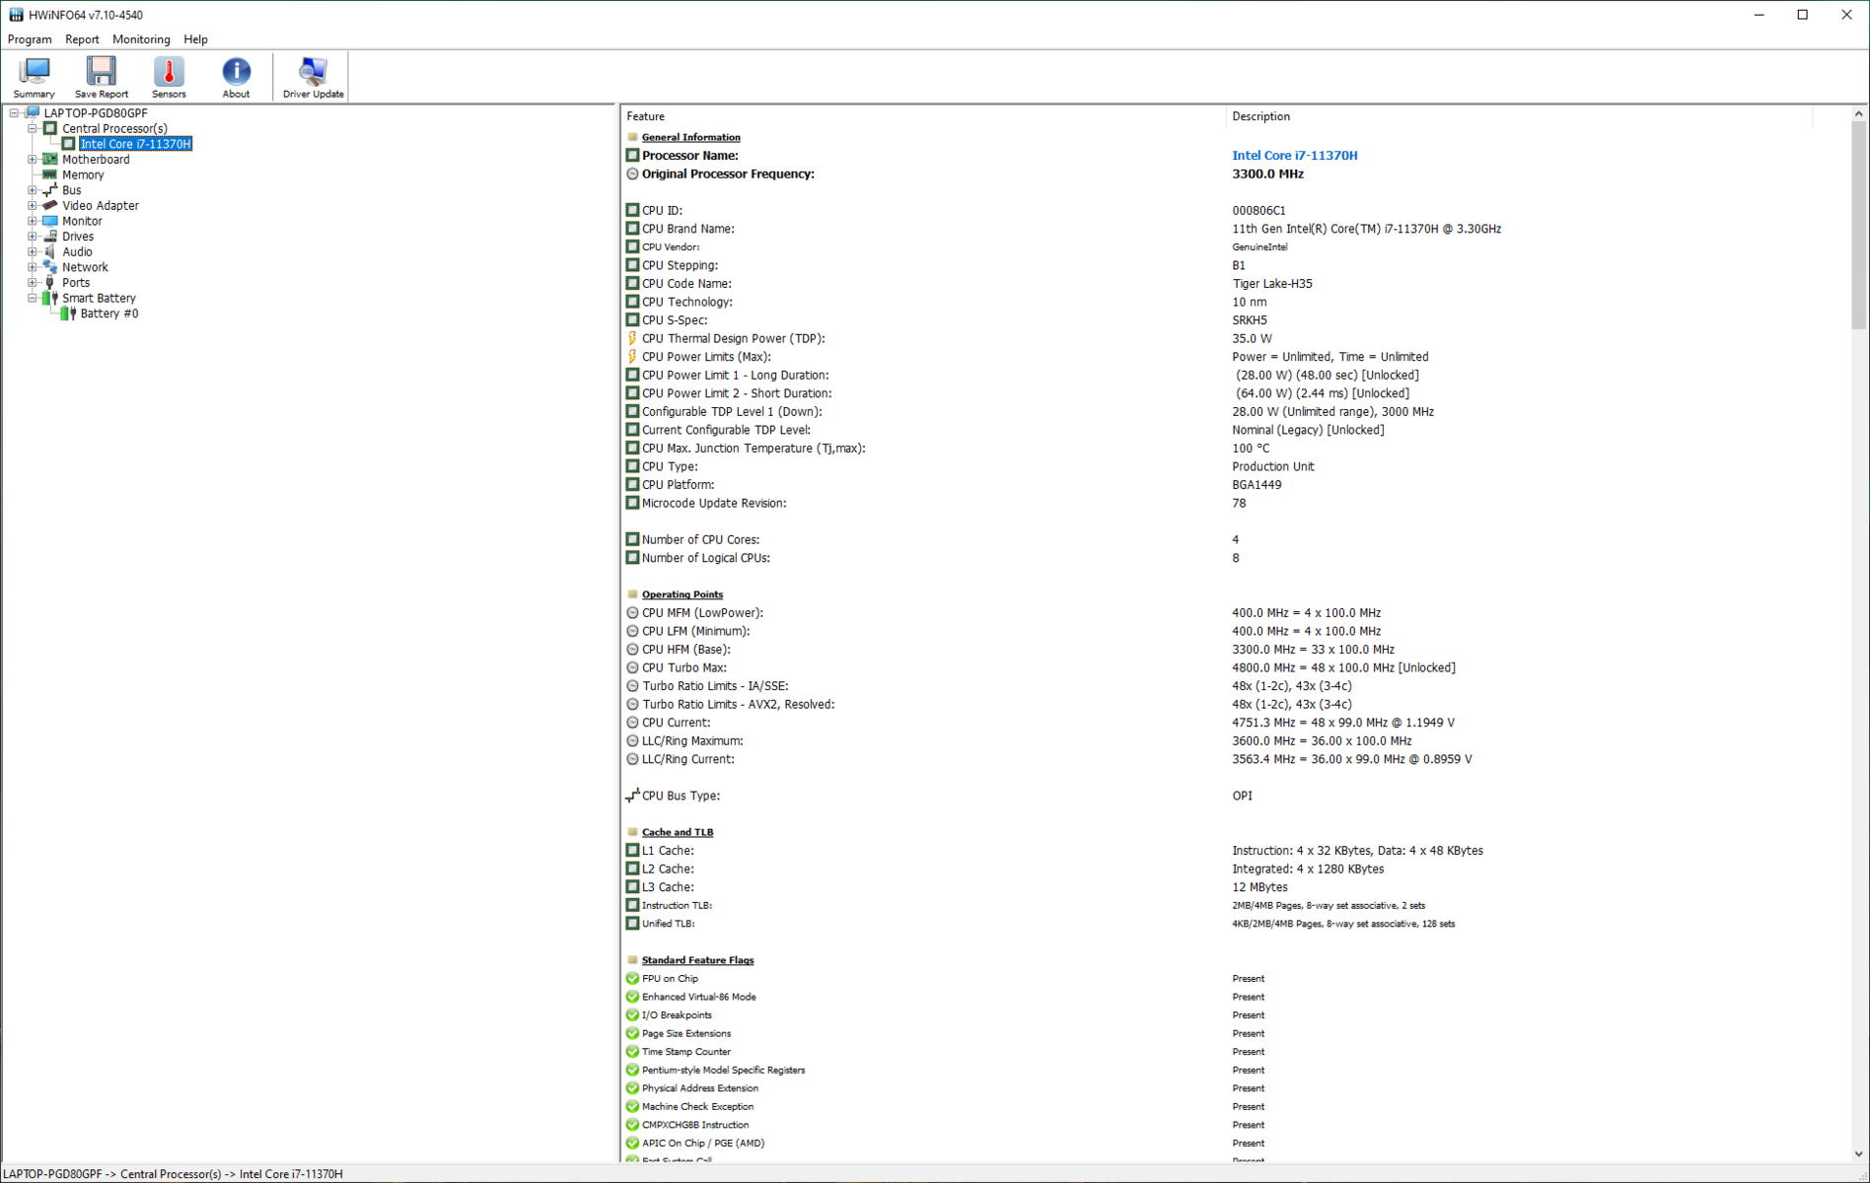The image size is (1870, 1183).
Task: Expand the Drives tree node
Action: [x=33, y=237]
